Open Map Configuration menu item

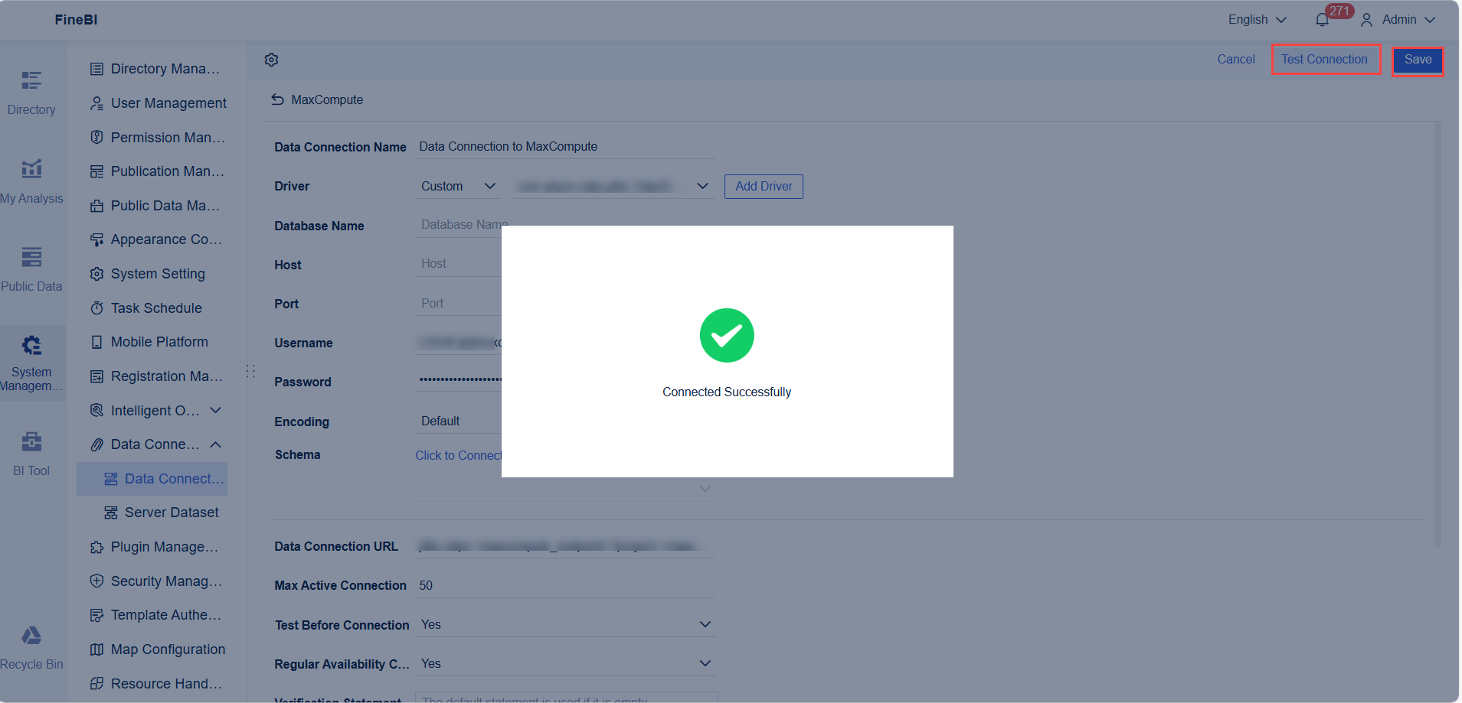pyautogui.click(x=158, y=649)
